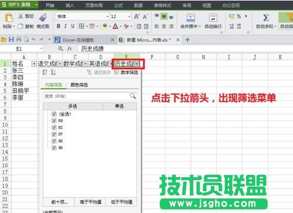Click the Save floppy disk icon
This screenshot has height=213, width=293.
11,40
